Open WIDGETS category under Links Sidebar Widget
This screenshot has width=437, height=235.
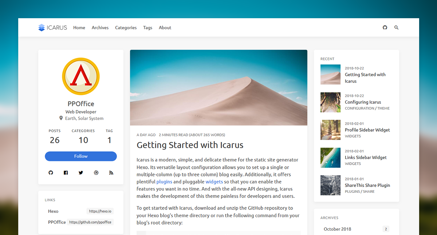[353, 164]
